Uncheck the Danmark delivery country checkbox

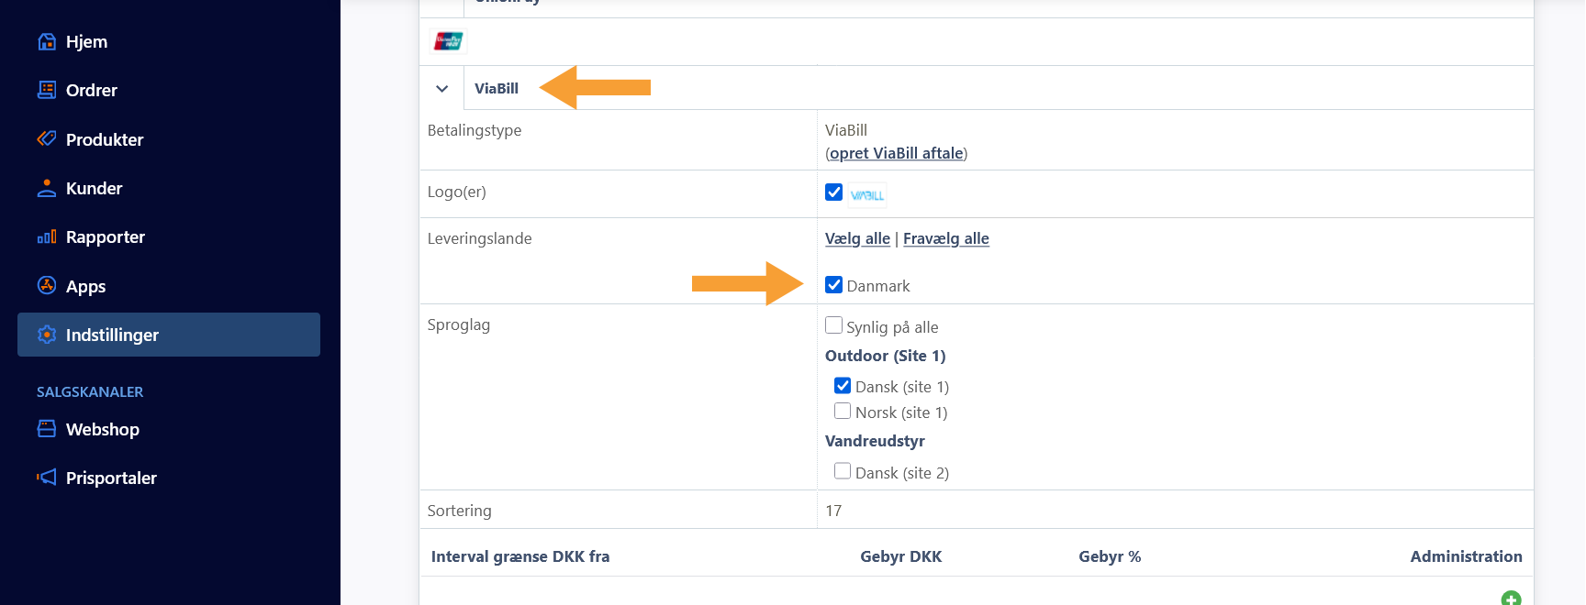(833, 284)
